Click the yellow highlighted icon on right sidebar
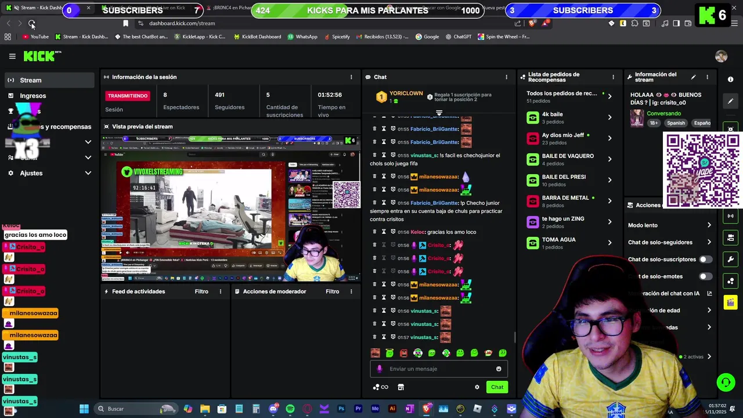Viewport: 743px width, 418px height. pyautogui.click(x=731, y=302)
